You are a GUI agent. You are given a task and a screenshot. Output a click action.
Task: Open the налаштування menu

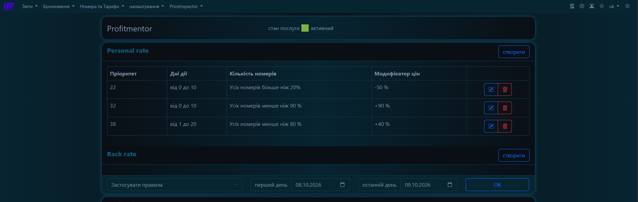(147, 6)
